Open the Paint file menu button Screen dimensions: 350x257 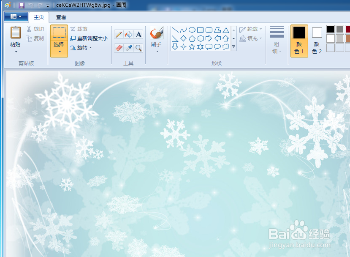(x=16, y=16)
